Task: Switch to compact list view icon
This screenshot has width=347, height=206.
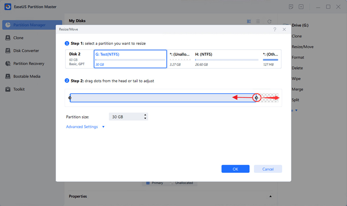Action: pyautogui.click(x=258, y=21)
